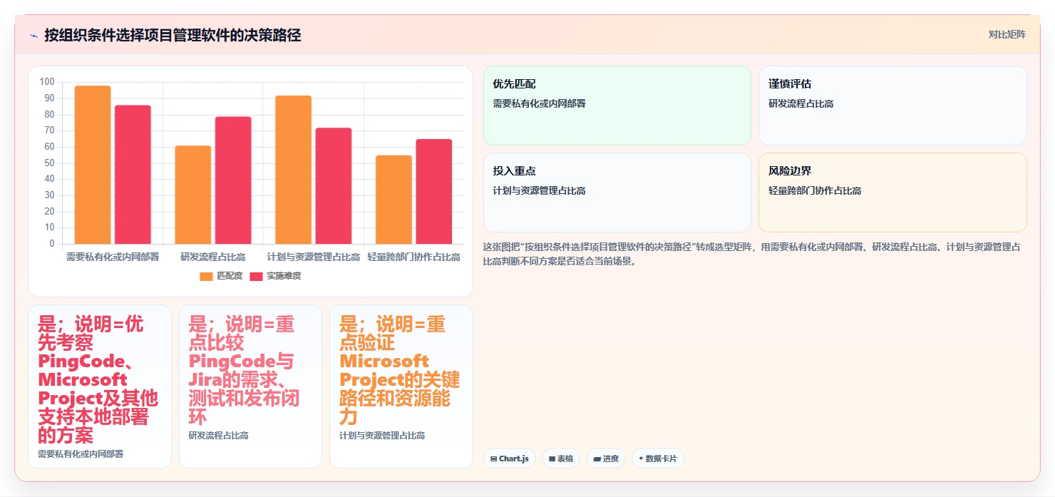Viewport: 1055px width, 497px height.
Task: Click the title 按组织条件选择项目管理软件的决策路径
Action: (173, 35)
